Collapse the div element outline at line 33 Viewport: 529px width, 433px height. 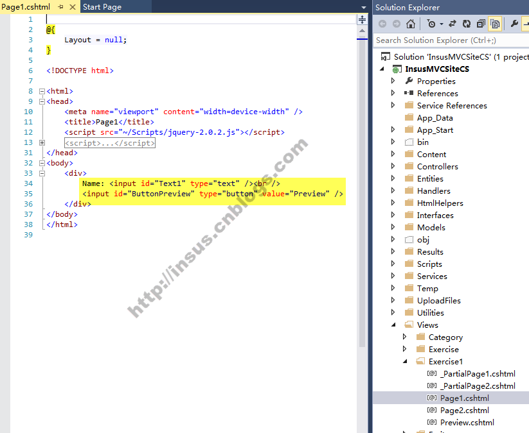click(42, 173)
